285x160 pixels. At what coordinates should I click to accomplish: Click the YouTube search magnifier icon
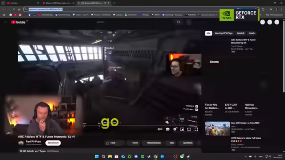click(179, 22)
